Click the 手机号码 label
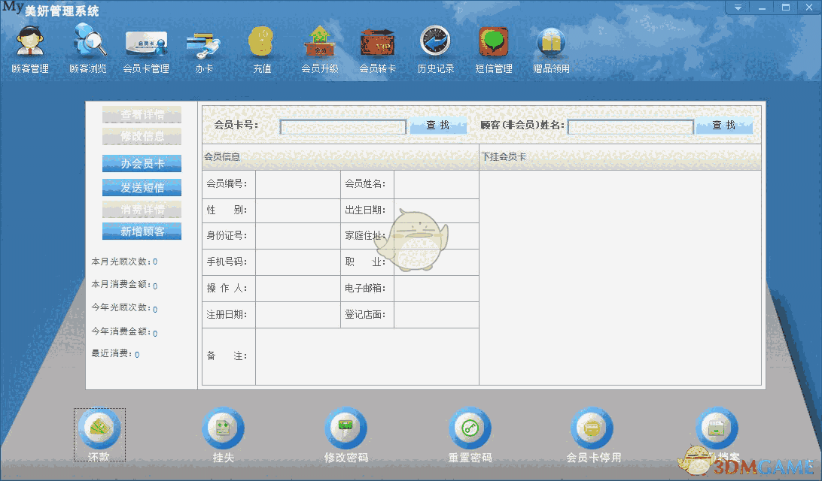 tap(227, 262)
